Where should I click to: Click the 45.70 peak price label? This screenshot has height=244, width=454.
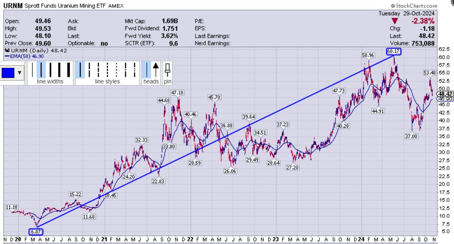214,97
